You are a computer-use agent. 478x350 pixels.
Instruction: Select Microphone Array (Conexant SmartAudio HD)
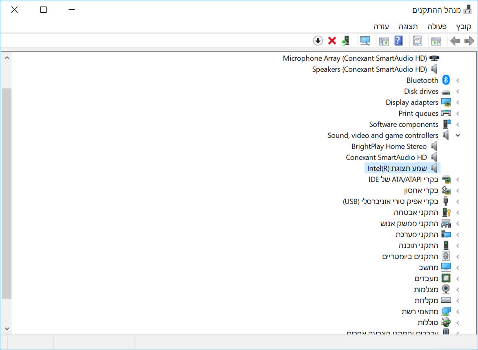click(x=355, y=58)
